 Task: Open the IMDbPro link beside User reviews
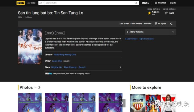pyautogui.click(x=148, y=24)
